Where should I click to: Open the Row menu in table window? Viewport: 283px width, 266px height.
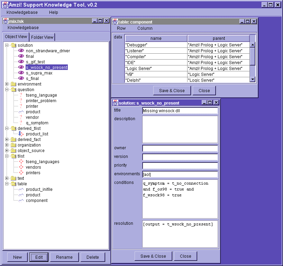click(121, 28)
